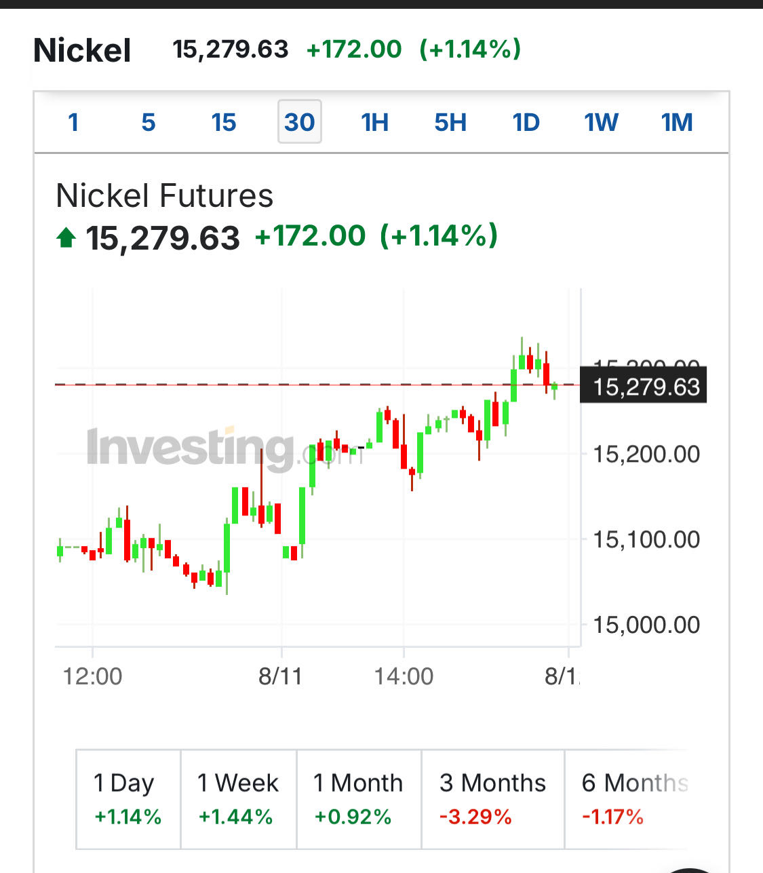Screen dimensions: 763x873
Task: Open the 1D chart interval
Action: tap(526, 122)
